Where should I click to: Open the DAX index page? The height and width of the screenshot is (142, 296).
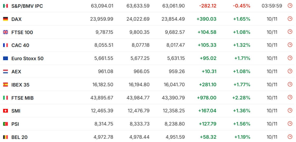pos(16,19)
